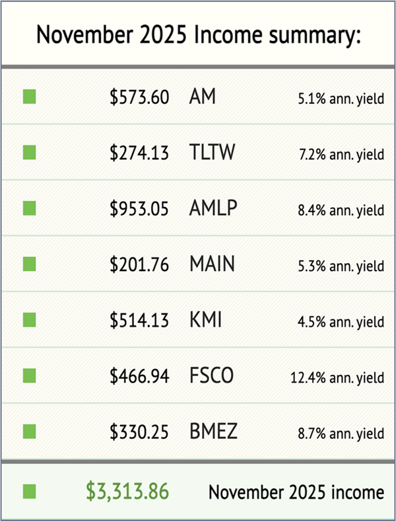Click the November 2025 Income summary heading
396x521 pixels.
198,34
